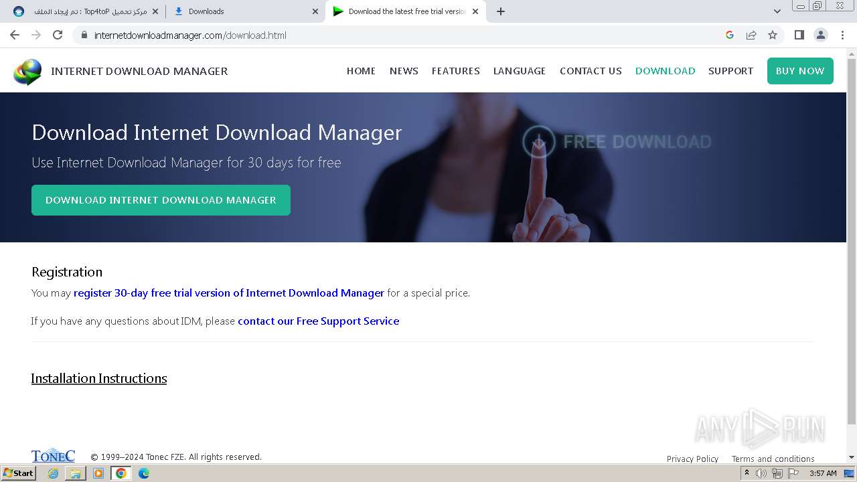Open the HOME menu item

coord(361,71)
